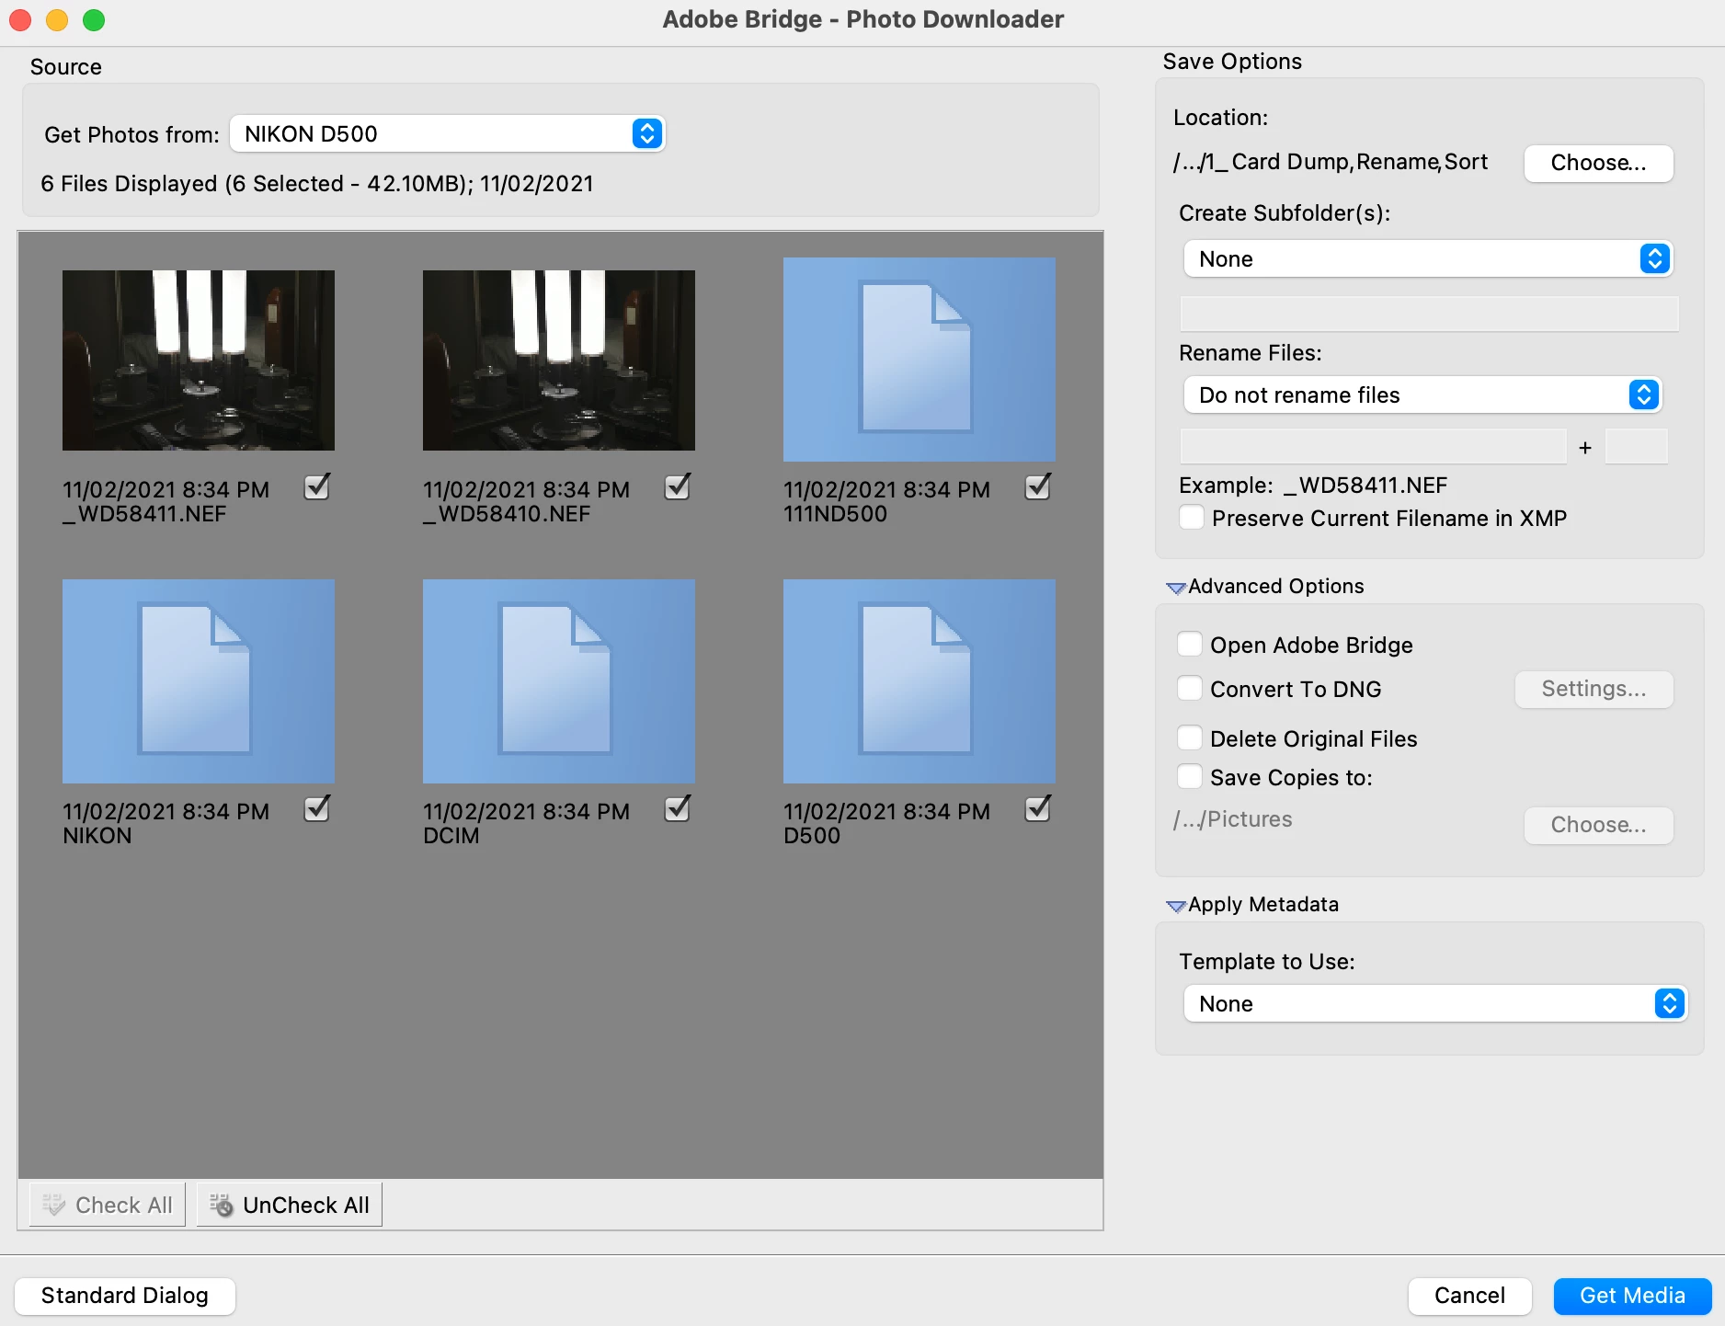Image resolution: width=1725 pixels, height=1326 pixels.
Task: Click the green zoom window button
Action: tap(94, 20)
